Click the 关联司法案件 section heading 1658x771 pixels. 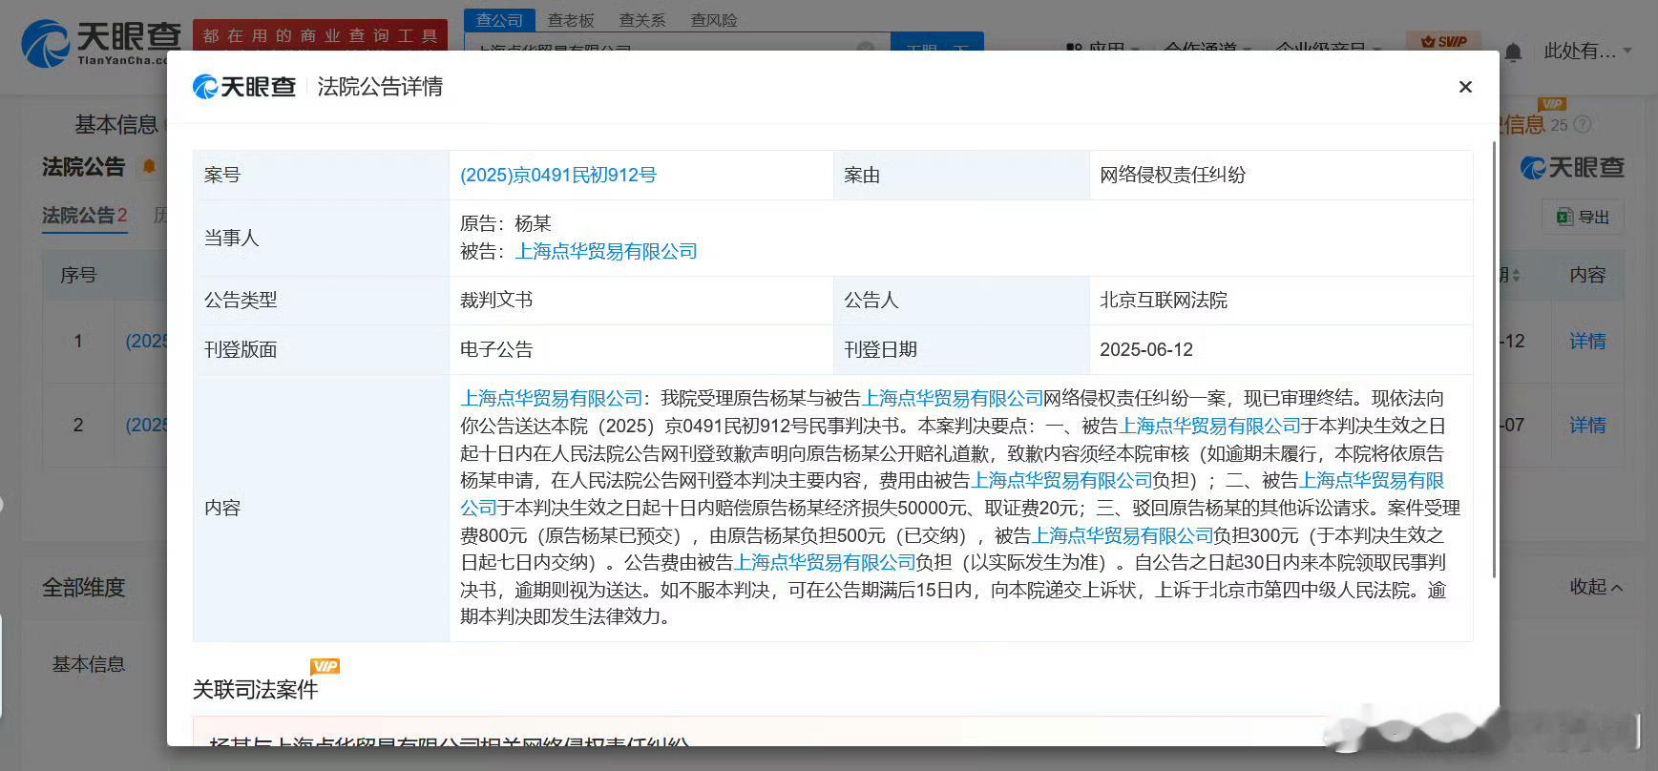click(x=255, y=690)
